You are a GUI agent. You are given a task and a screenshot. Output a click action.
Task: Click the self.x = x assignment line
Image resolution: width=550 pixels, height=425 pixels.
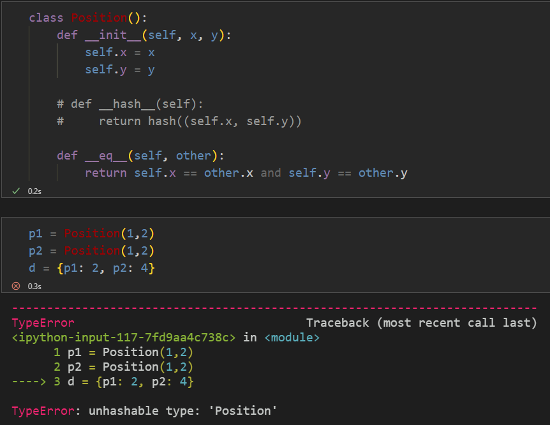(120, 52)
